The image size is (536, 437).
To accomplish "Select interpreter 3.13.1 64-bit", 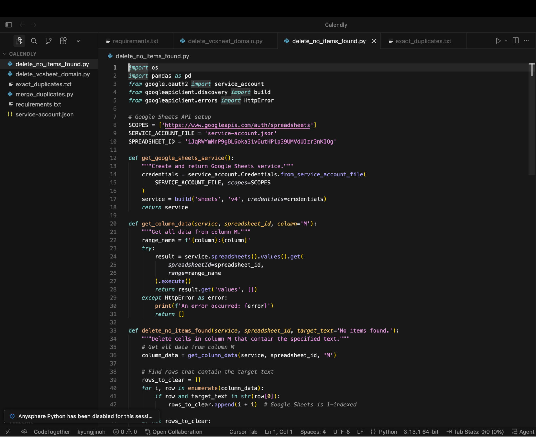I will (421, 432).
